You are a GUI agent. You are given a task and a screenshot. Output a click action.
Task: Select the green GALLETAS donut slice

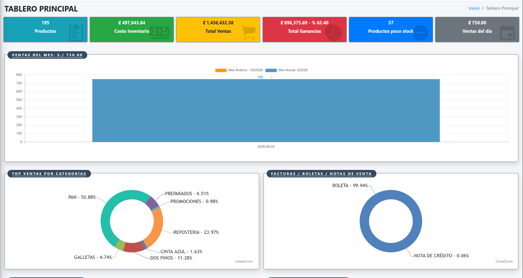click(120, 245)
